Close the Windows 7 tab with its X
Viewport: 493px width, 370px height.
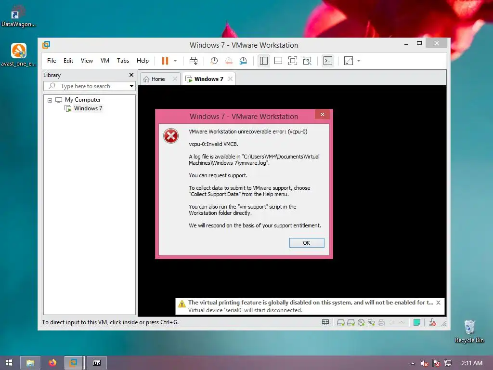(x=231, y=79)
